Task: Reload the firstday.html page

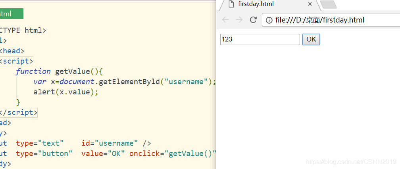Action: (253, 20)
